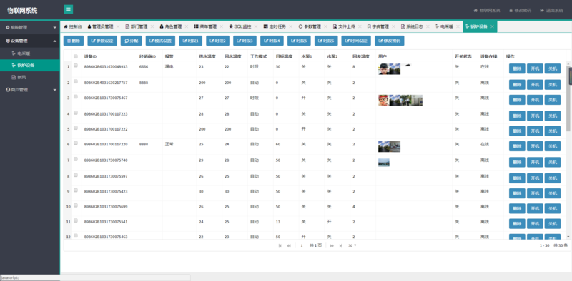
Task: Close the 字典管理 tab
Action: [394, 26]
